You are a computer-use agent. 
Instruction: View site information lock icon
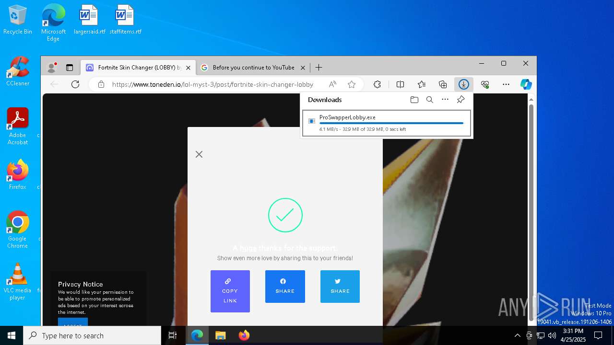point(101,84)
